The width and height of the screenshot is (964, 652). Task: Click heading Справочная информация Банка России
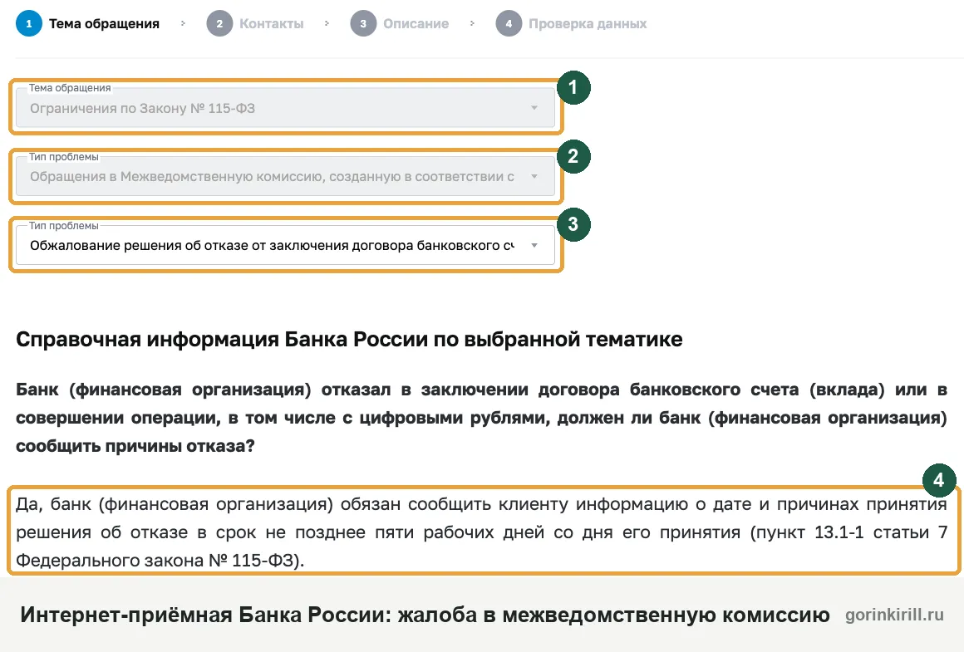(349, 339)
